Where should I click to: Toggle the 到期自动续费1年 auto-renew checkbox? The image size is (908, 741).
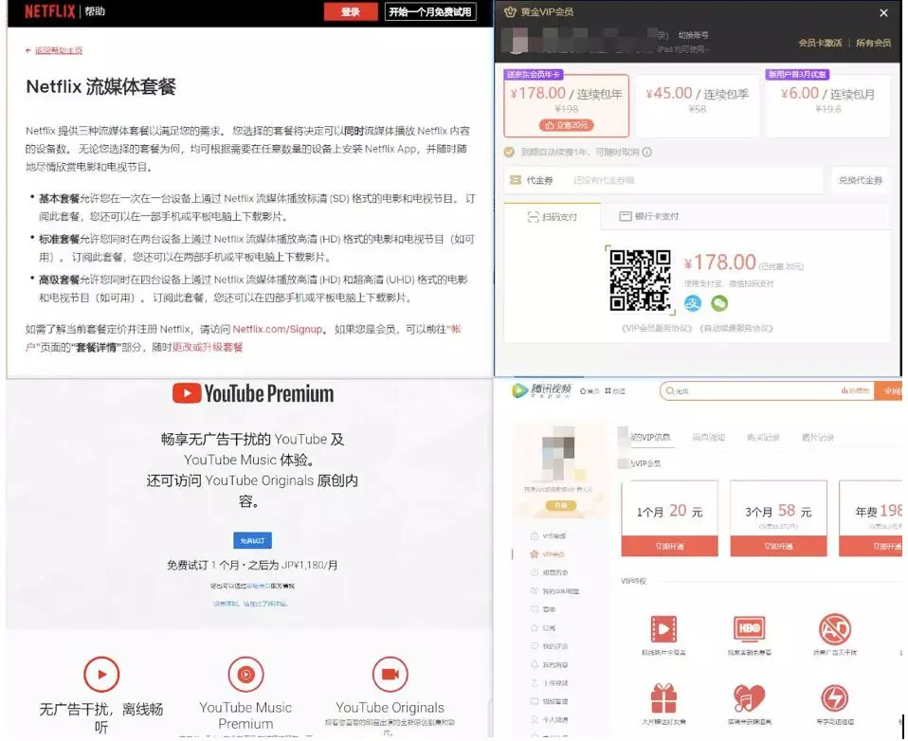click(x=509, y=152)
